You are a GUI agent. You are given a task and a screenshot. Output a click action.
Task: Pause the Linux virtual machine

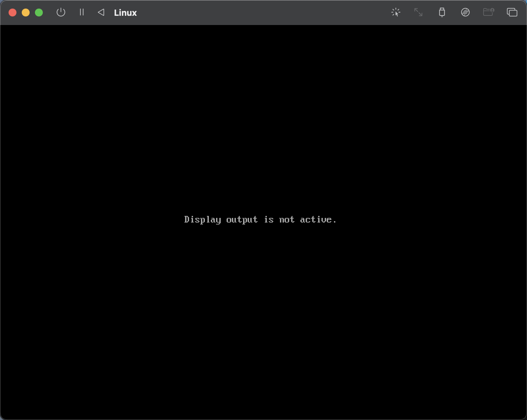82,13
